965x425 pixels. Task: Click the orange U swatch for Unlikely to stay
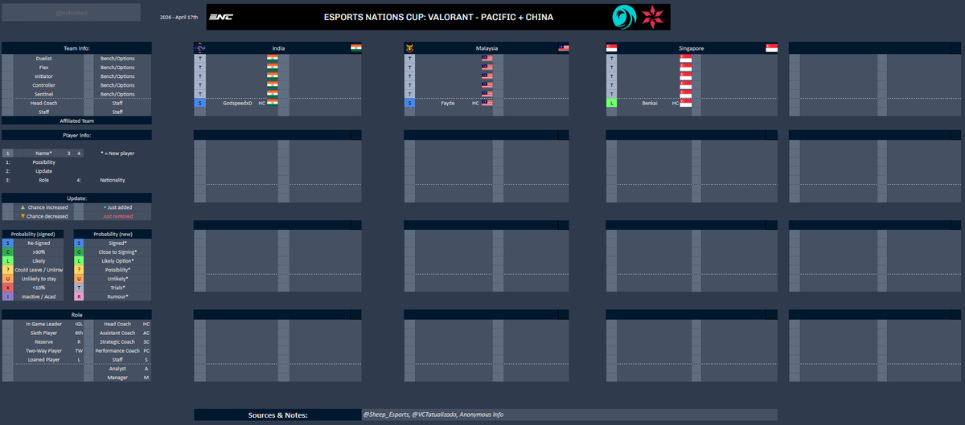(x=8, y=279)
